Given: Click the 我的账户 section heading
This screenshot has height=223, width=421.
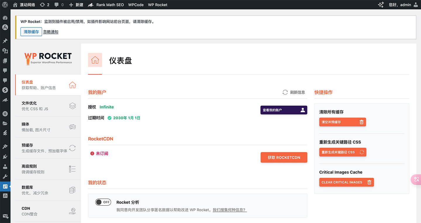Looking at the screenshot, I should coord(97,92).
